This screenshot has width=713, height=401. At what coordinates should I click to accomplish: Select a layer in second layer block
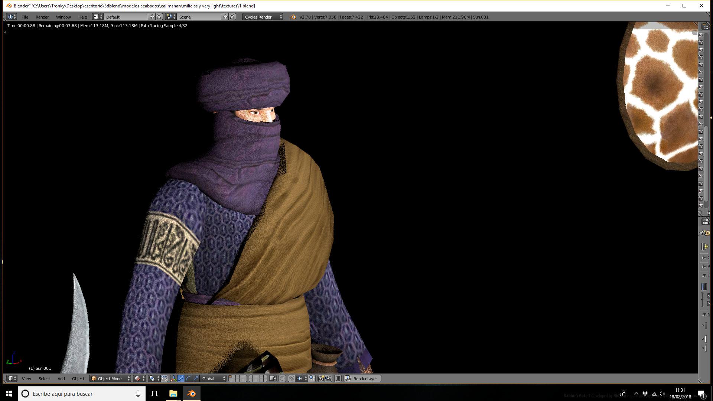point(258,378)
